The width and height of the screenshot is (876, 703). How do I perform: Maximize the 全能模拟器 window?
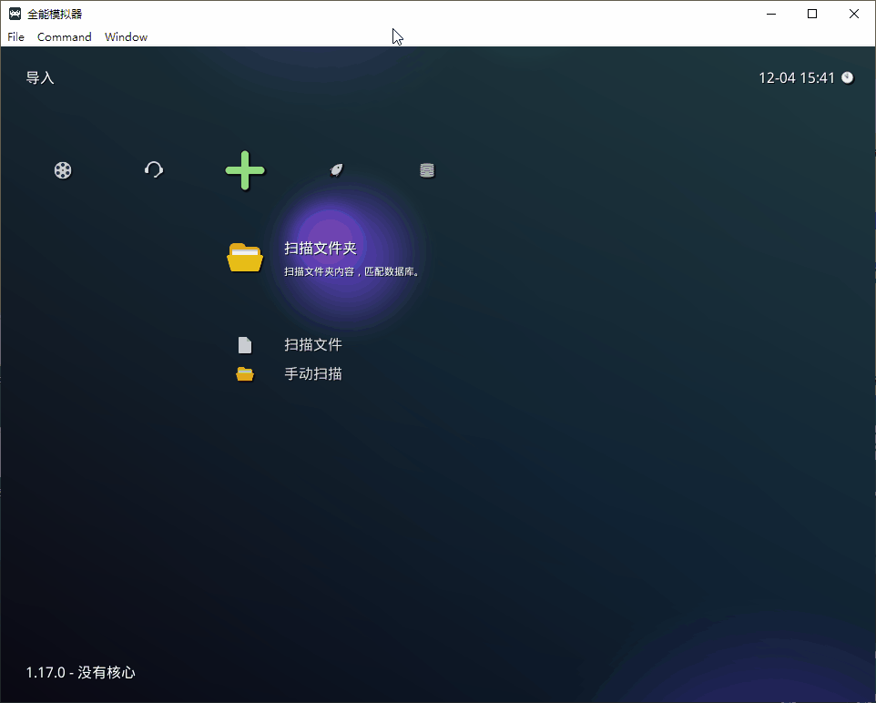812,14
